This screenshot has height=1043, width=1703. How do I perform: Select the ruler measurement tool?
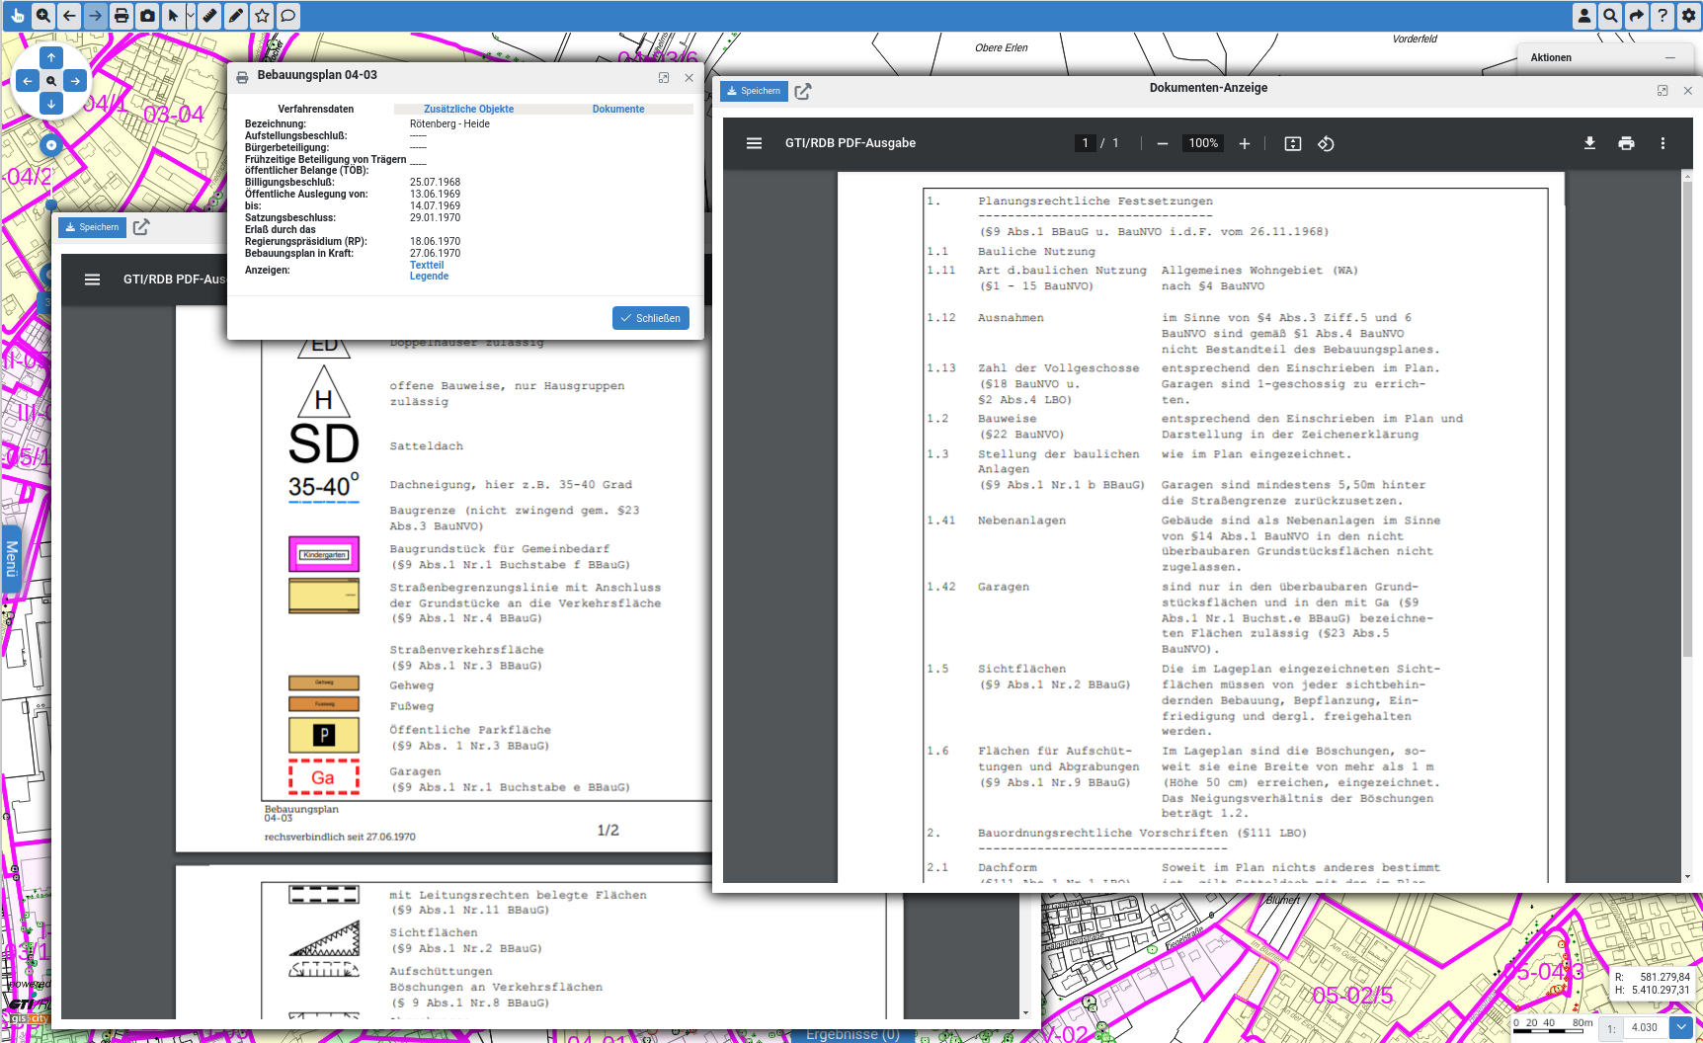pyautogui.click(x=209, y=16)
